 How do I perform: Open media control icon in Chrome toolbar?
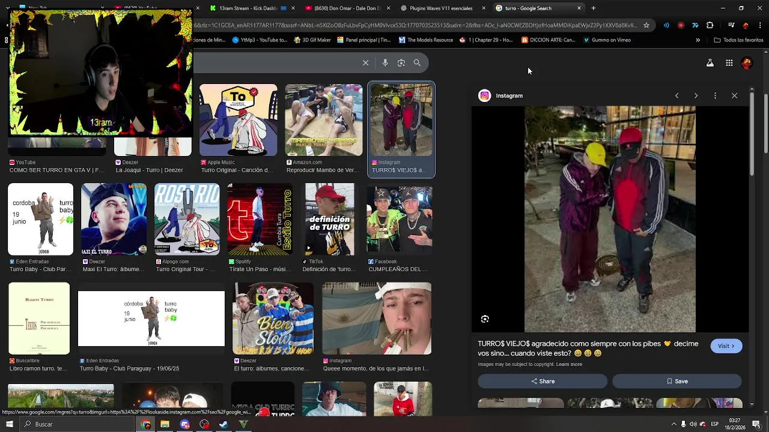[x=731, y=25]
